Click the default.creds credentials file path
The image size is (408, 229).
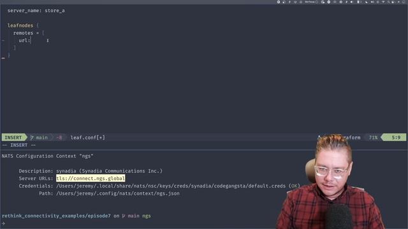point(171,186)
